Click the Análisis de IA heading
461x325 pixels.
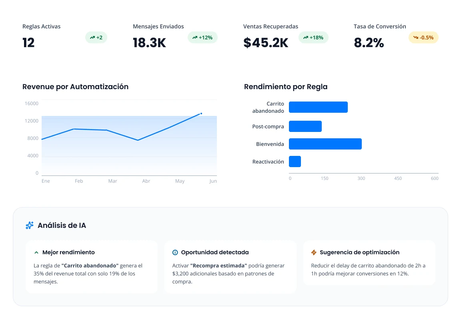(x=62, y=225)
